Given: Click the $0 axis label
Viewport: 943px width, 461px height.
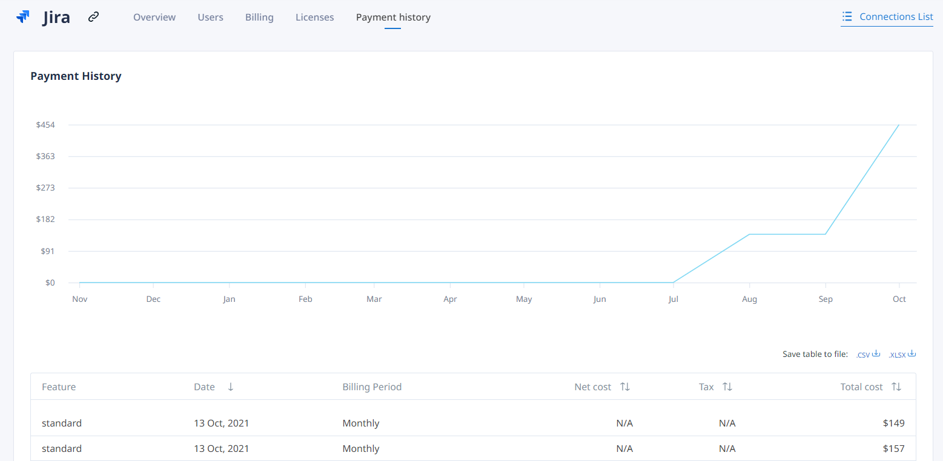Looking at the screenshot, I should pyautogui.click(x=50, y=283).
